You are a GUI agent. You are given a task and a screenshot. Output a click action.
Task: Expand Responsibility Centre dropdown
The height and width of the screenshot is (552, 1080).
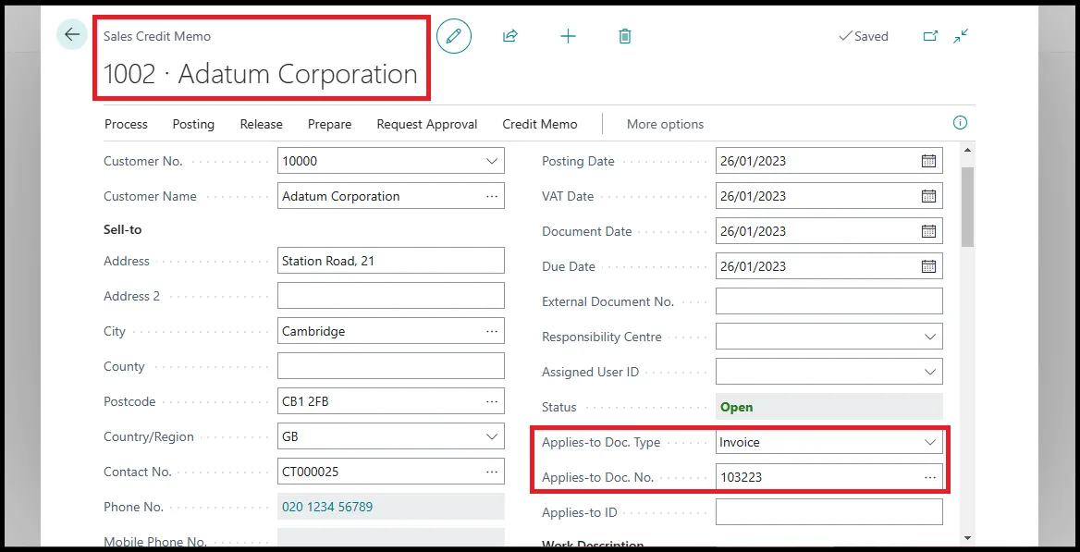[930, 337]
